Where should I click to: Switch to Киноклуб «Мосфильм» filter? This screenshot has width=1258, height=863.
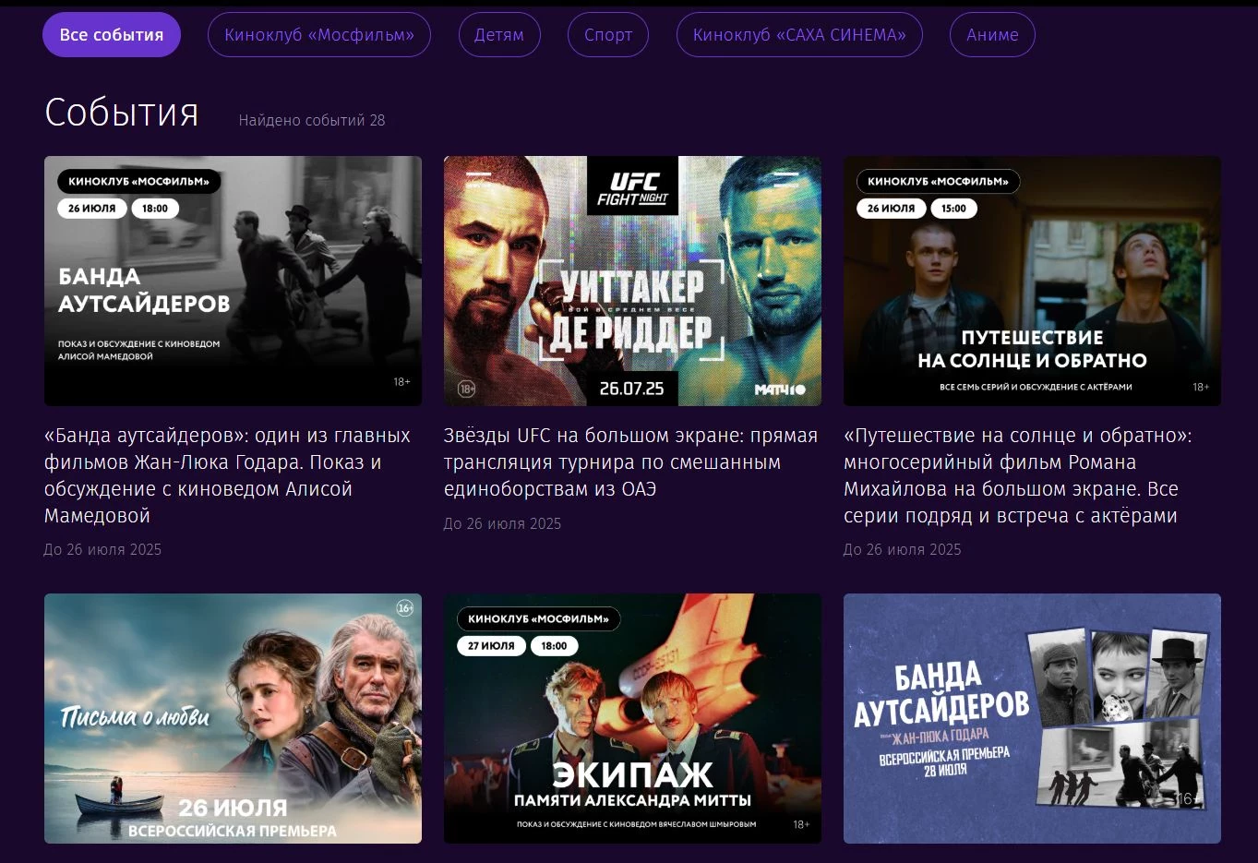click(x=319, y=35)
